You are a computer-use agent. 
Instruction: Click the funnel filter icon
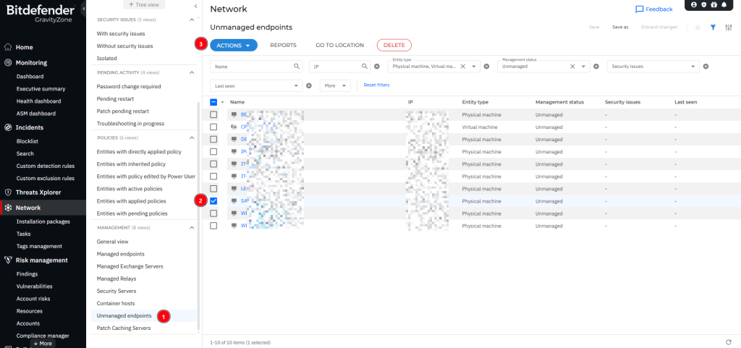pos(713,27)
